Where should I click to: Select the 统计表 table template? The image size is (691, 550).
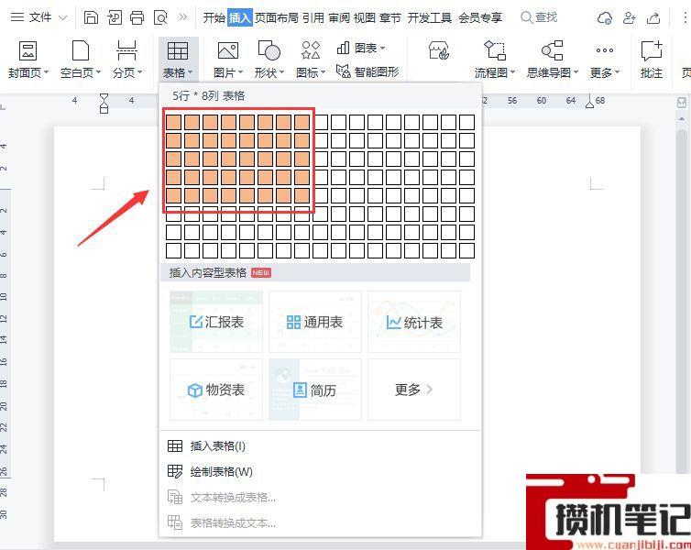point(414,322)
